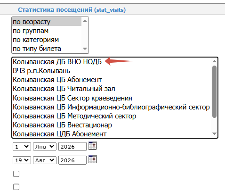225x192 pixels.
Task: Click up arrow of library list scrollbar
Action: pos(214,61)
